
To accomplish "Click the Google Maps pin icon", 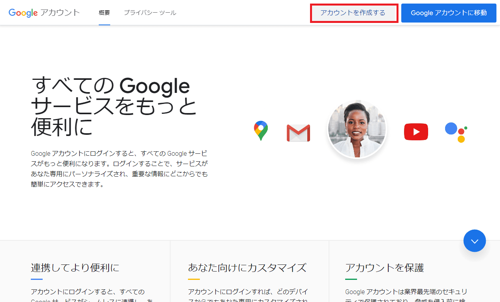I will (x=261, y=131).
